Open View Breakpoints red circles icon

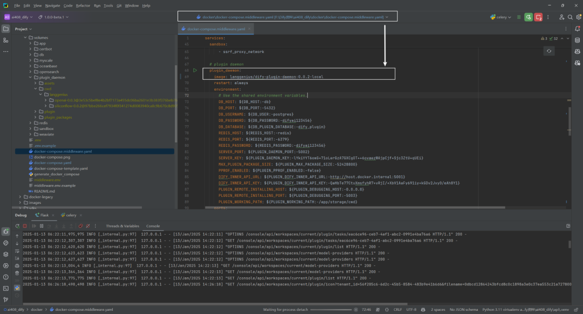pos(80,226)
